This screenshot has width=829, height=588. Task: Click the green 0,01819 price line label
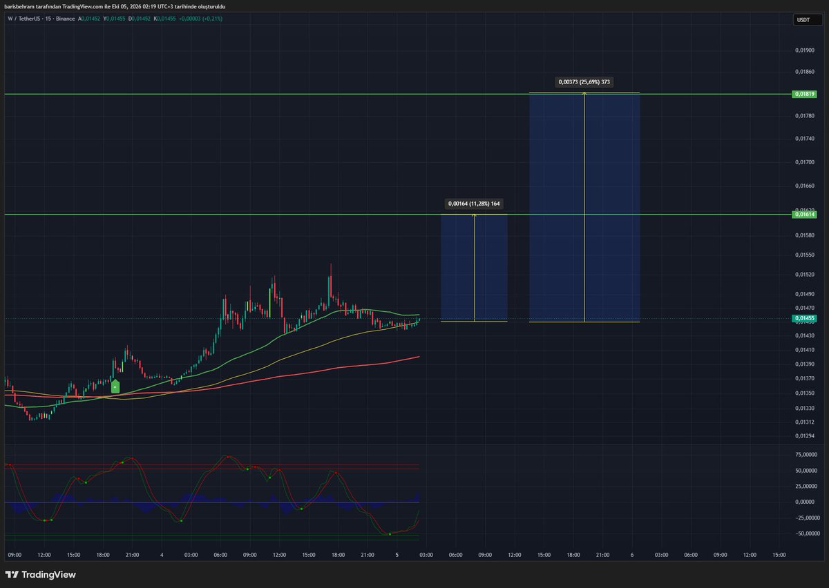click(x=805, y=94)
